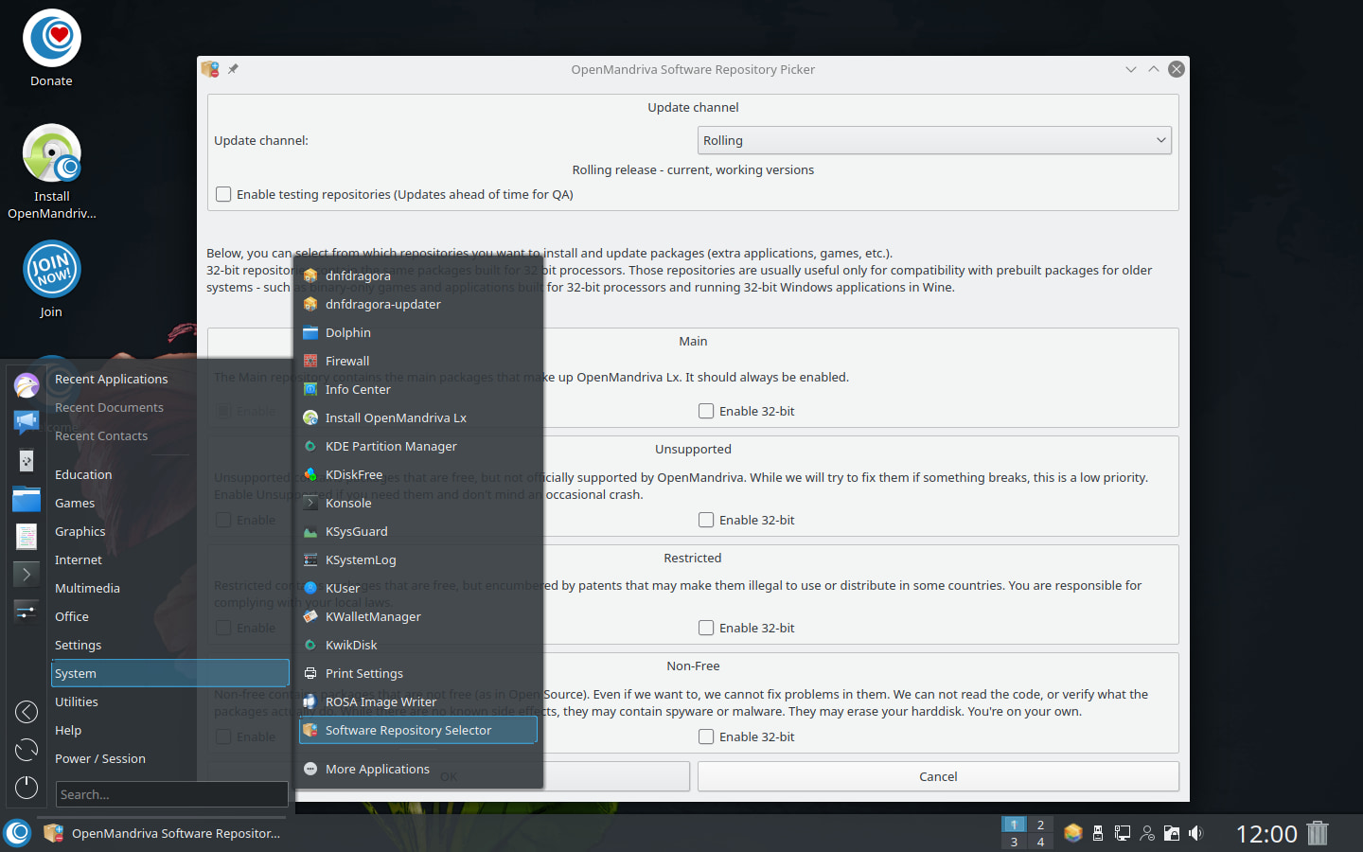Click the shutdown power icon in launcher
The height and width of the screenshot is (852, 1363).
tap(27, 788)
